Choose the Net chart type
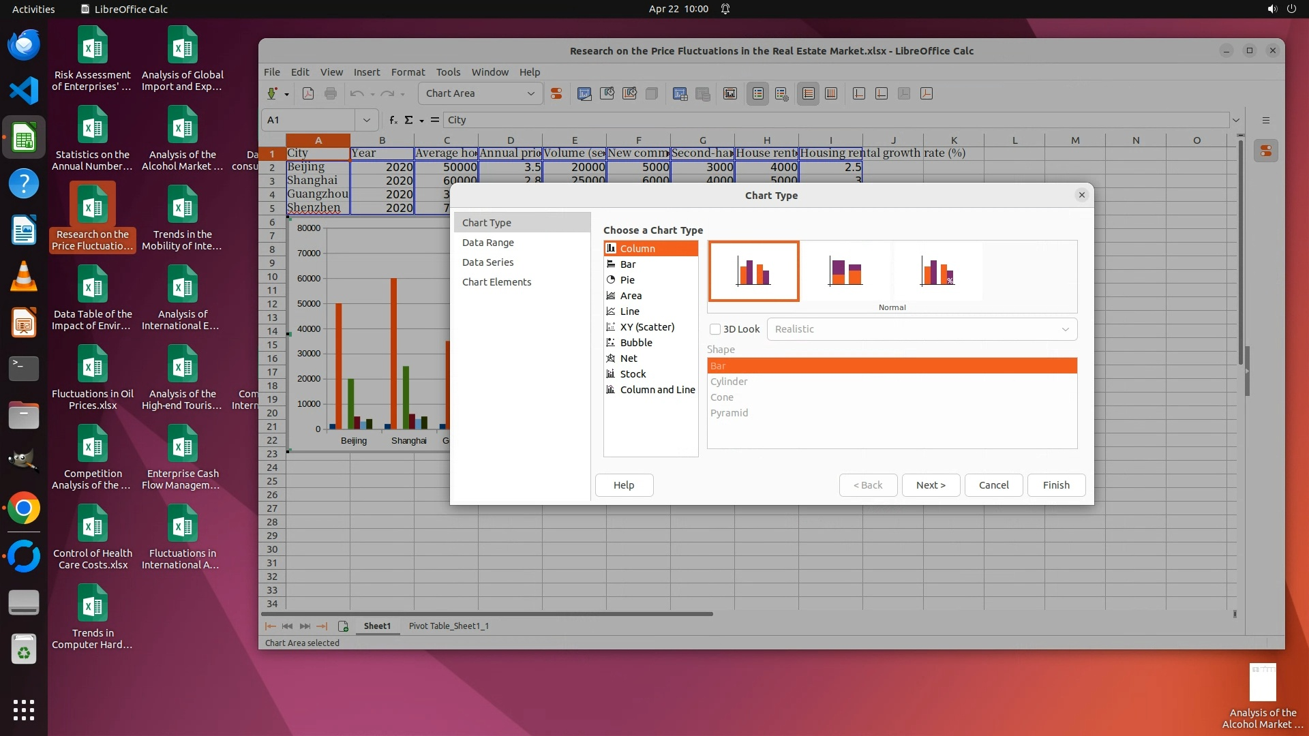 click(628, 358)
